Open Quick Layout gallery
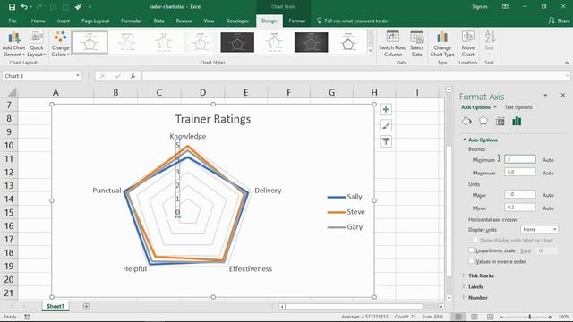 pos(37,44)
